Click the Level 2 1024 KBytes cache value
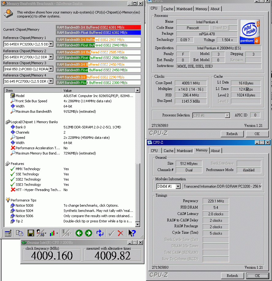This screenshot has width=272, height=281. click(x=246, y=95)
